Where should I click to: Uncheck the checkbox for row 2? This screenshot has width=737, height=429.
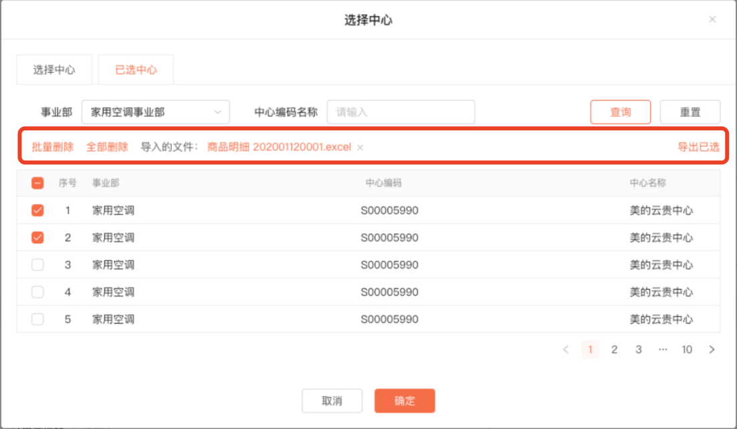[37, 237]
